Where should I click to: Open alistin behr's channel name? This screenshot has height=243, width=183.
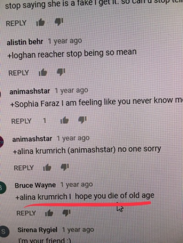tap(25, 42)
